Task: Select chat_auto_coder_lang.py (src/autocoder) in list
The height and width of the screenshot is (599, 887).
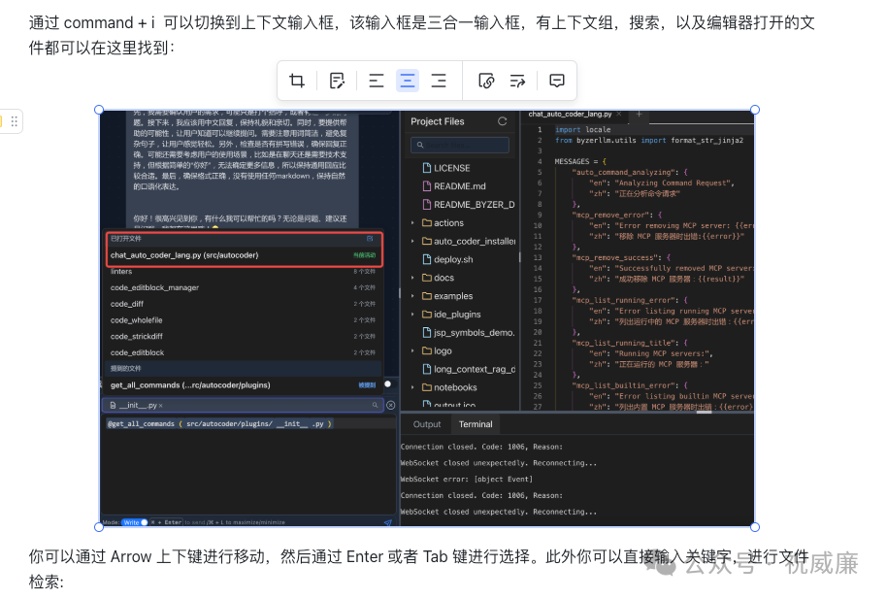Action: click(244, 255)
